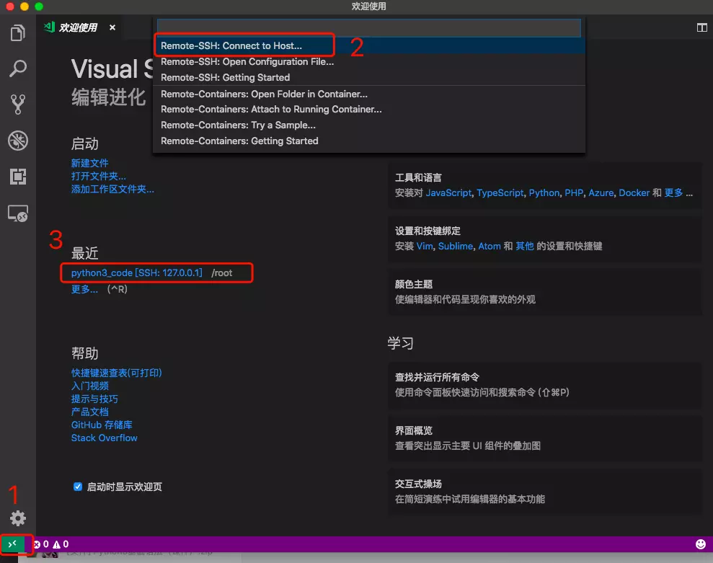Click the Docker tools link
The width and height of the screenshot is (713, 563).
[634, 192]
